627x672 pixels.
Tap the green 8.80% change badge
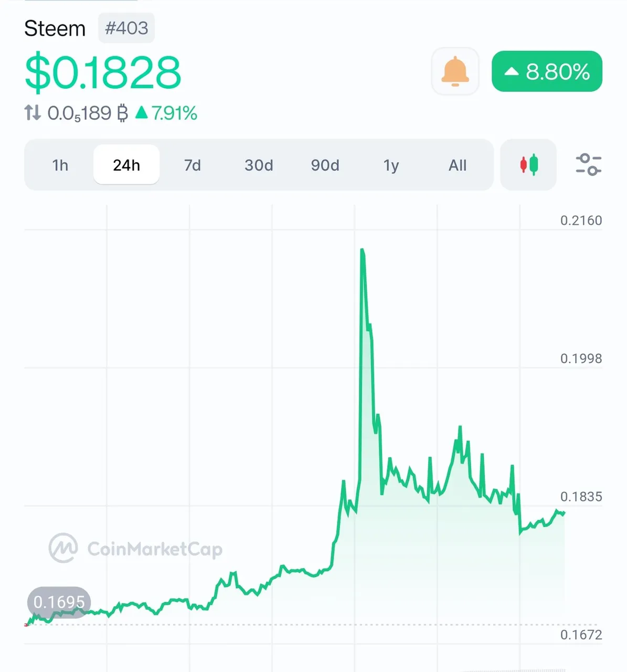tap(547, 71)
